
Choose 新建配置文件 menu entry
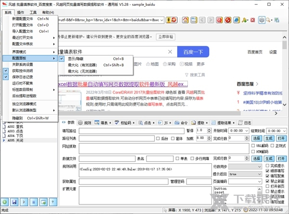pyautogui.click(x=30, y=19)
